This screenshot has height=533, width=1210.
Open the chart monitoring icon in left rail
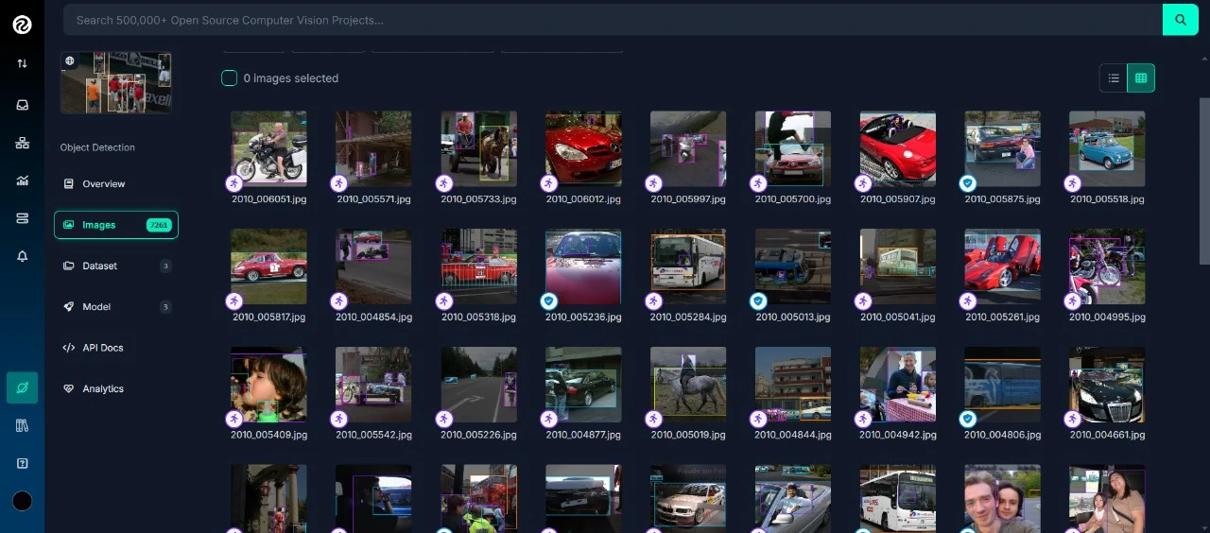tap(22, 181)
